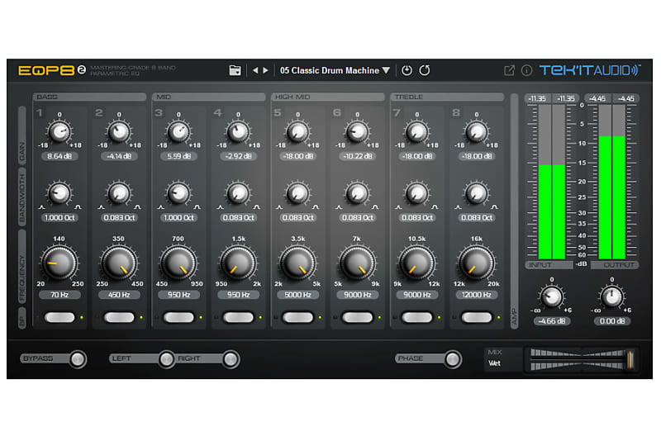This screenshot has height=441, width=661.
Task: Click the power icon in the top bar
Action: [x=407, y=70]
